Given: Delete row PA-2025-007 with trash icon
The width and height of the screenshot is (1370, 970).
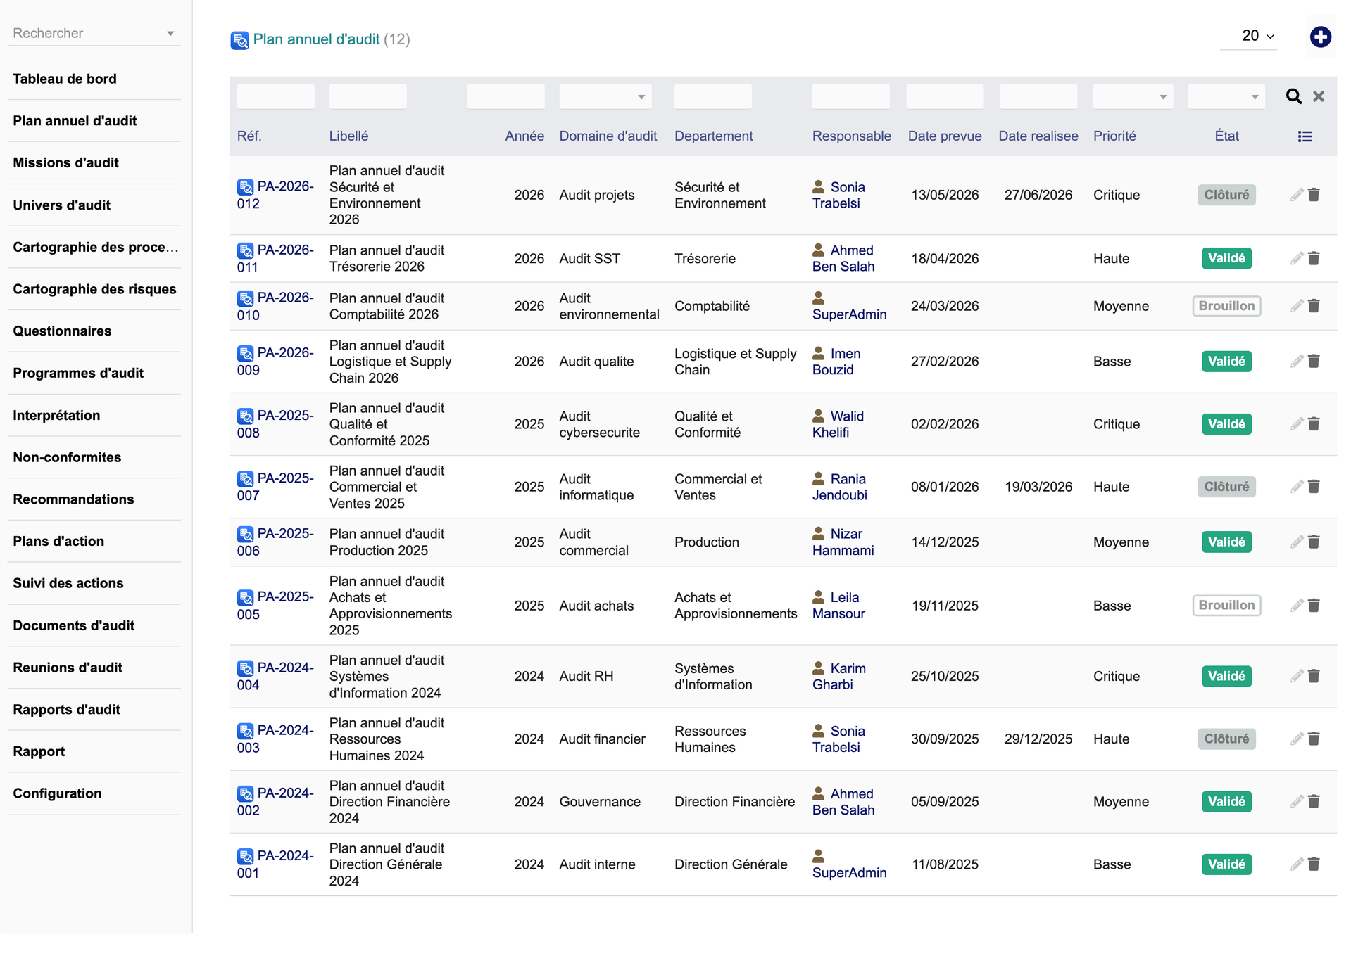Looking at the screenshot, I should 1314,487.
